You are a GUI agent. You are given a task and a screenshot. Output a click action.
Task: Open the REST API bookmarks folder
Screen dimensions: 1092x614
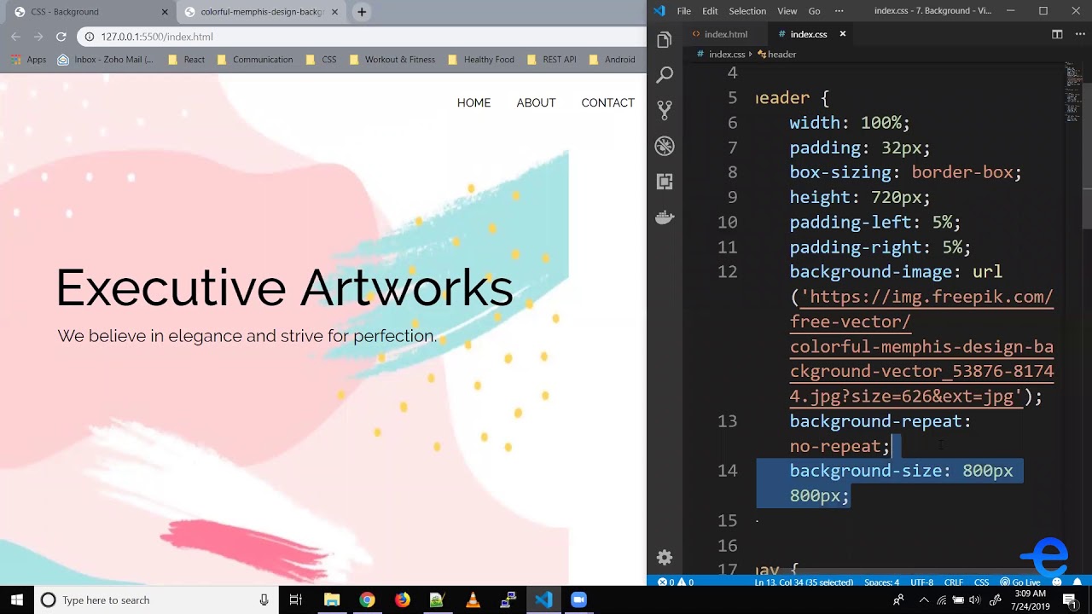(551, 60)
